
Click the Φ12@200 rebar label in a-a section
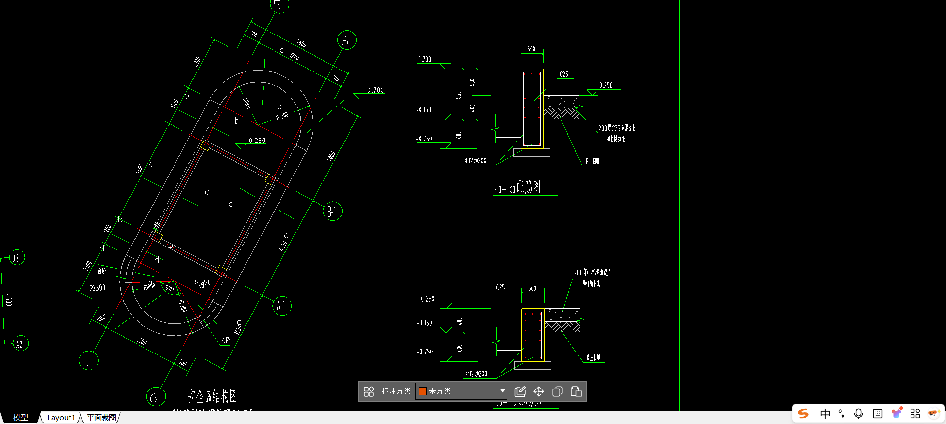coord(475,161)
